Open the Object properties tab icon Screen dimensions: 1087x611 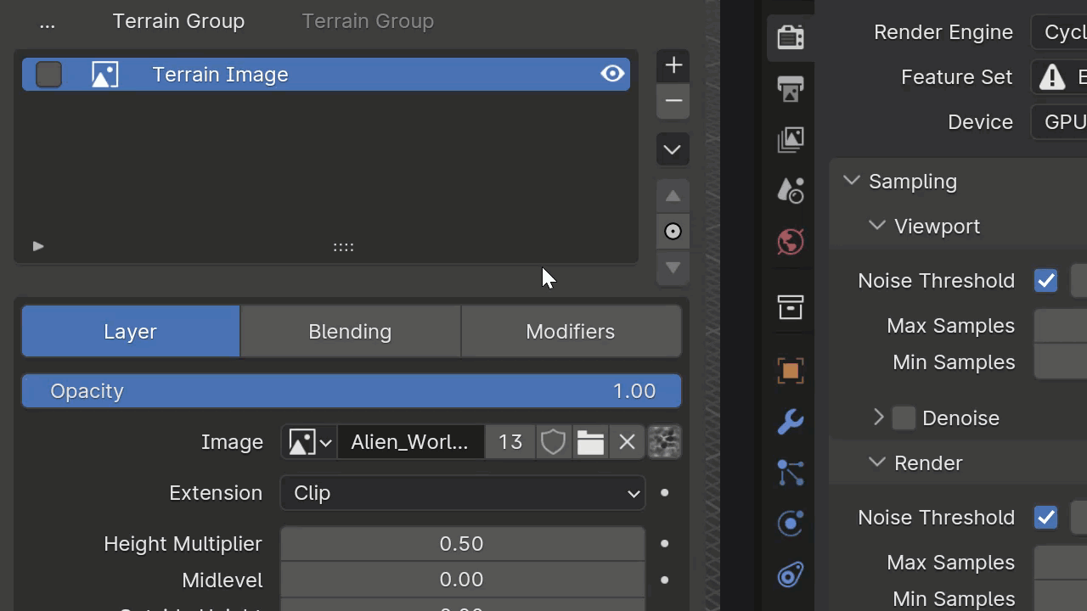791,371
